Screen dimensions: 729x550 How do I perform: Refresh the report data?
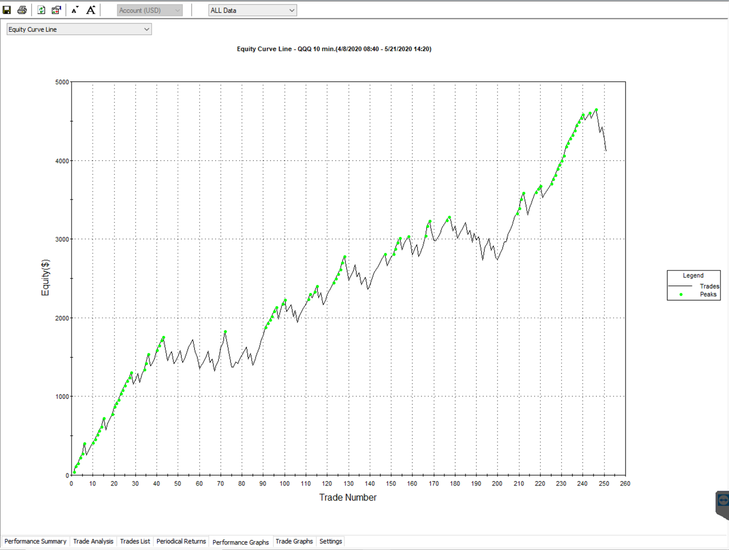pyautogui.click(x=42, y=10)
